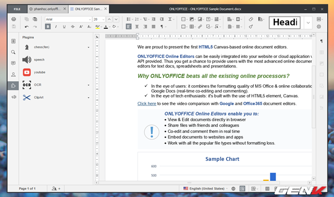Click the Paste icon in the toolbar
The height and width of the screenshot is (197, 334).
coord(35,19)
